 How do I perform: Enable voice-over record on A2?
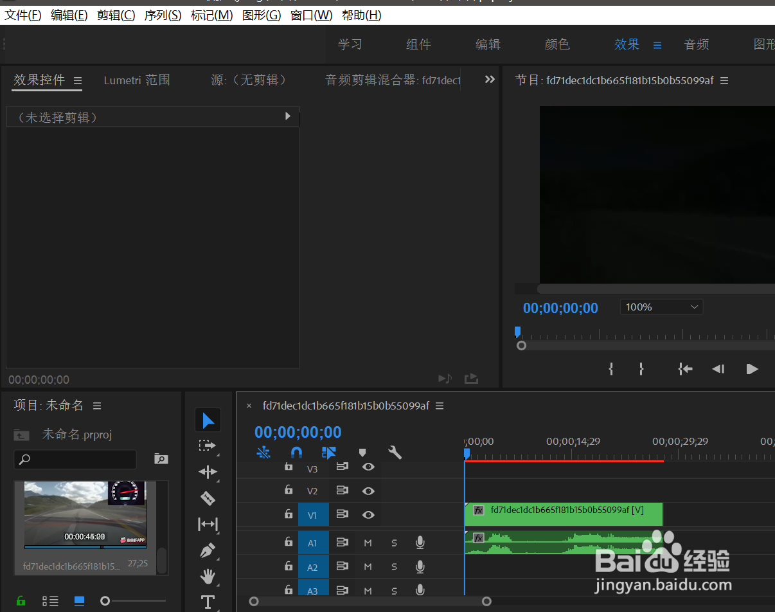420,566
